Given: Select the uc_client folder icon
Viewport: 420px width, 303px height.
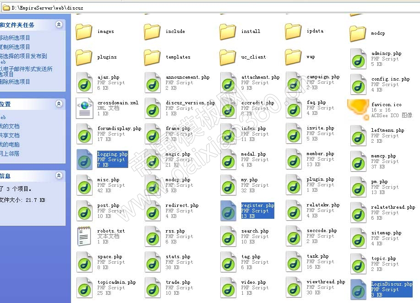Looking at the screenshot, I should pyautogui.click(x=228, y=57).
